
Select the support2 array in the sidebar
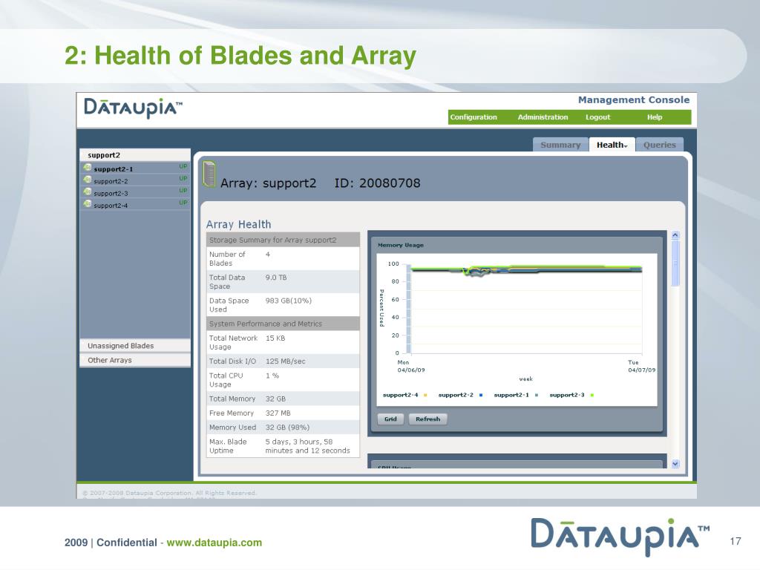(135, 155)
